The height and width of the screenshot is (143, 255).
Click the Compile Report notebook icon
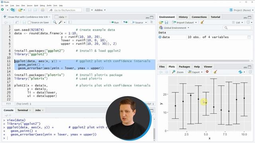(x=70, y=22)
